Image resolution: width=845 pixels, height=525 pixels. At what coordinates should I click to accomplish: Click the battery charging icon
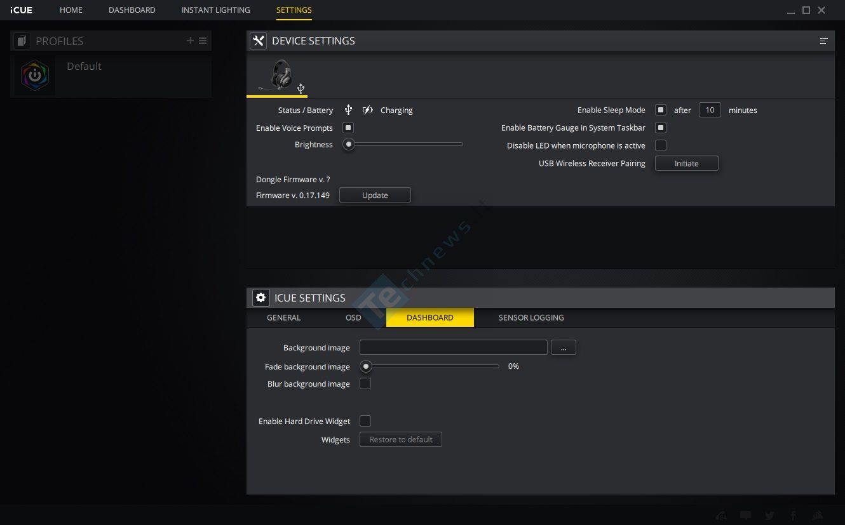pyautogui.click(x=367, y=110)
